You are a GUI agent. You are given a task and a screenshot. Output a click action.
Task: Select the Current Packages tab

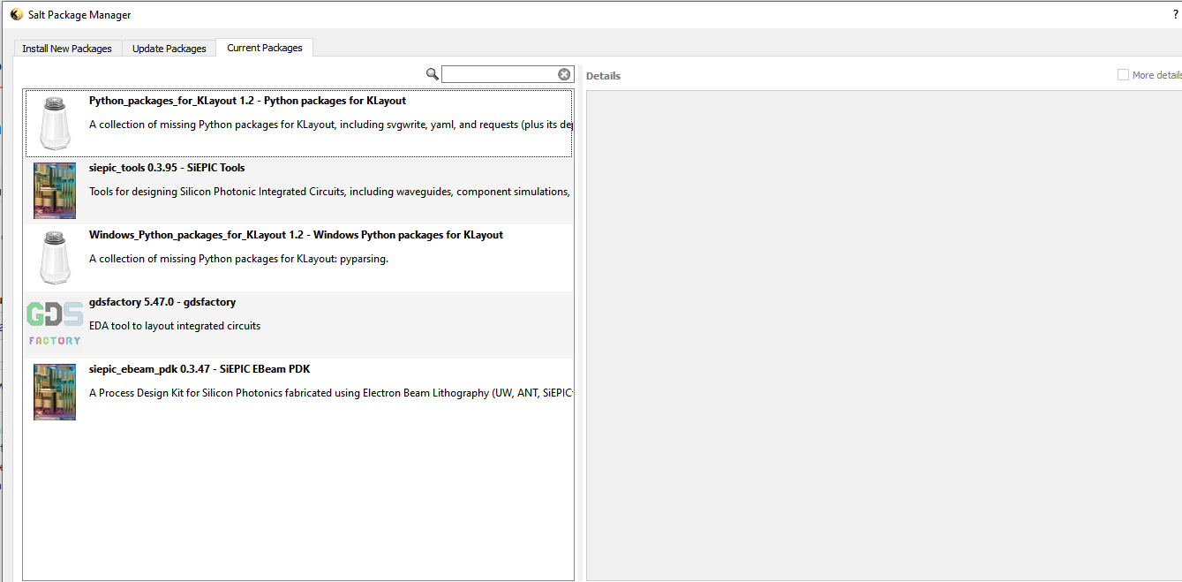[x=264, y=48]
